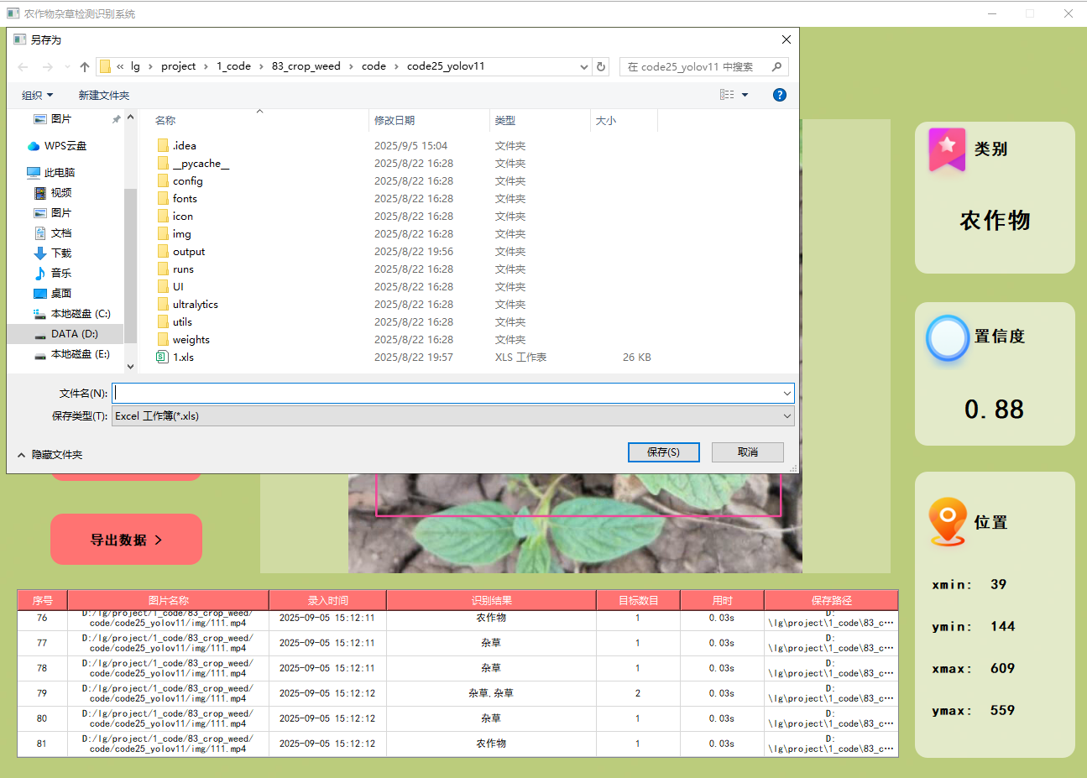Open 视频 in navigation pane

point(53,193)
